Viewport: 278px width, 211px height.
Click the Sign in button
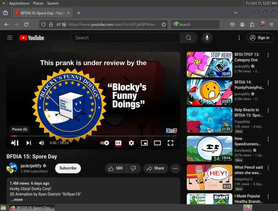pos(260,37)
